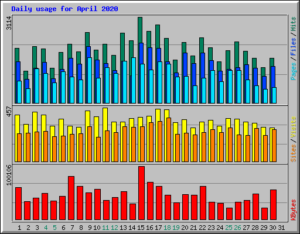Click the Sites legend label
Viewport: 300px width, 234px height.
coord(294,153)
